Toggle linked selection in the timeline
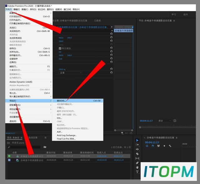200x184 pixels. (x=158, y=146)
